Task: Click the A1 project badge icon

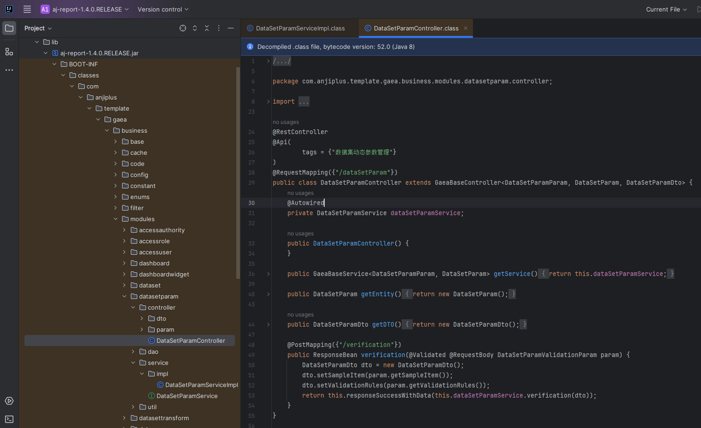Action: (x=45, y=9)
